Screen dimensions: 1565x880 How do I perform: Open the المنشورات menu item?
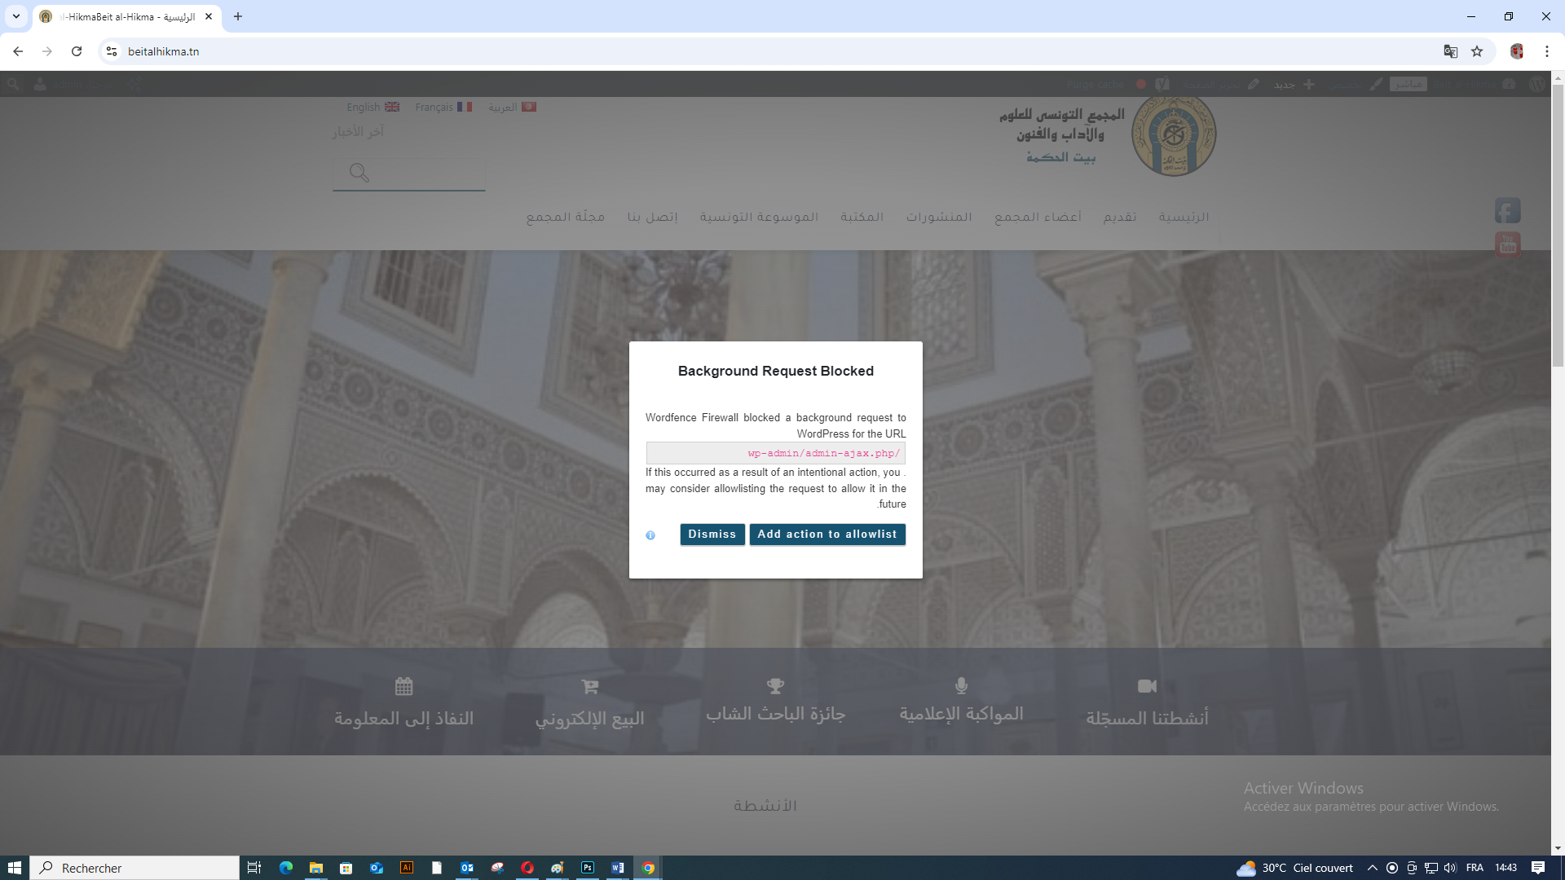pyautogui.click(x=939, y=217)
